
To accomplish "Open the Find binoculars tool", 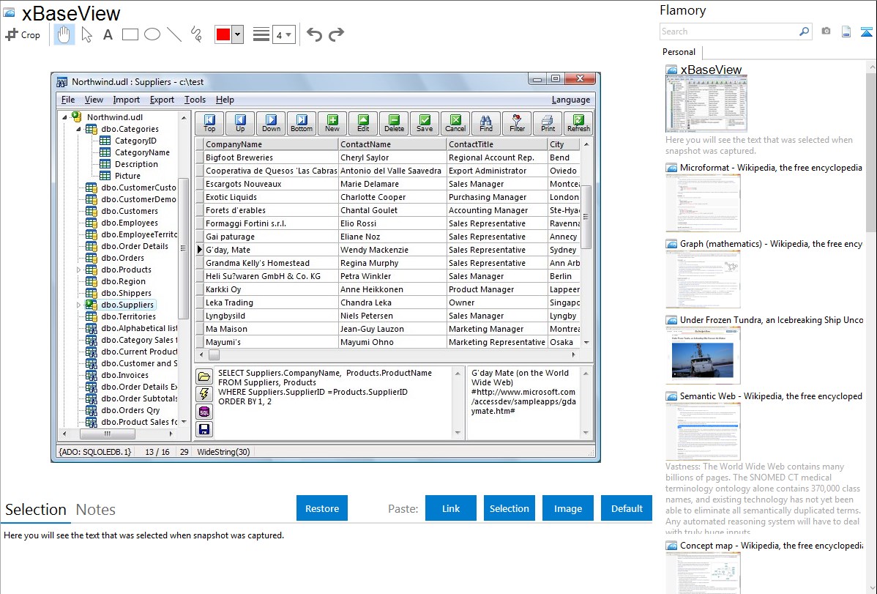I will click(486, 123).
